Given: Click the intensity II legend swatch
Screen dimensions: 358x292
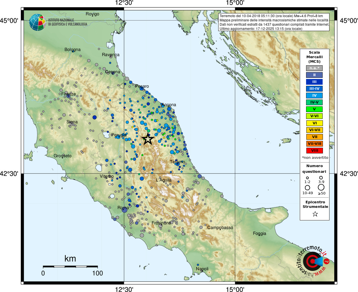Looking at the screenshot, I should pos(314,75).
